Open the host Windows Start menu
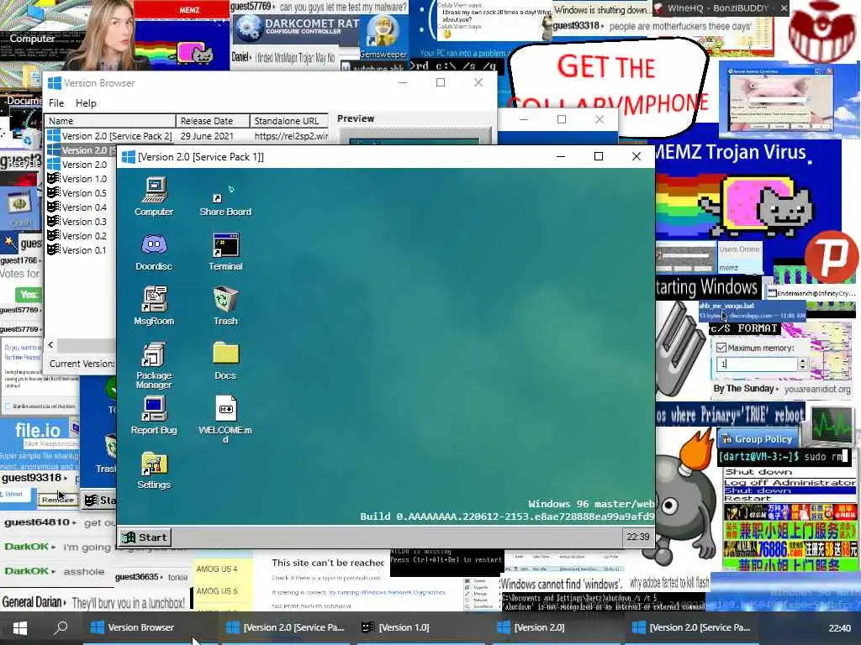The width and height of the screenshot is (861, 645). point(20,628)
